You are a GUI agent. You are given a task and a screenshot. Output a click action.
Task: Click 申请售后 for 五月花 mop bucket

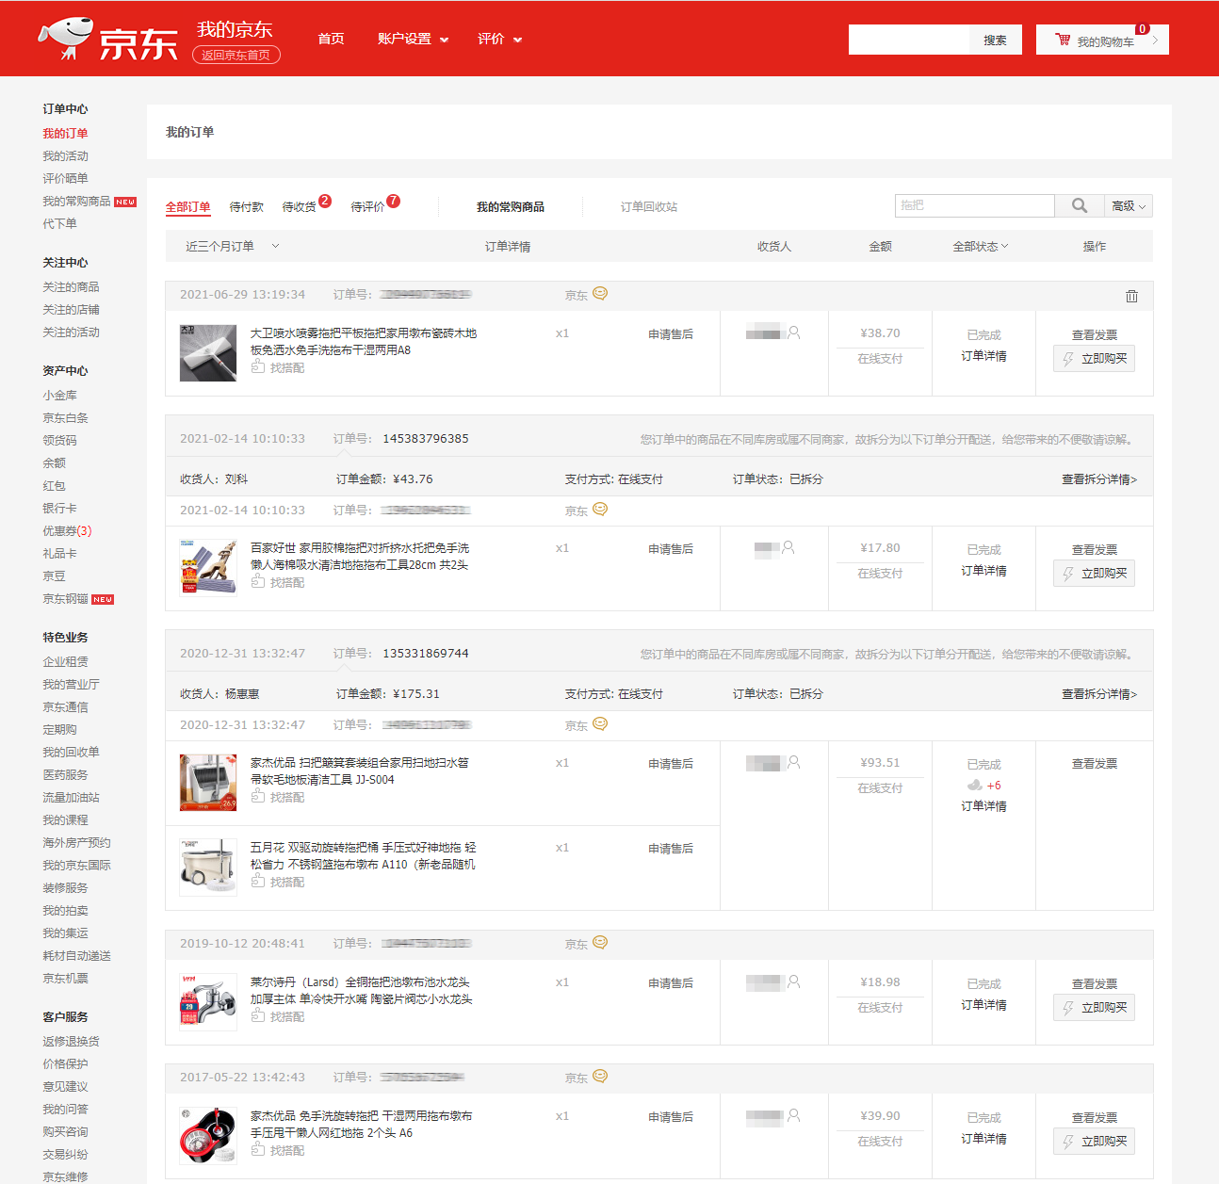[671, 848]
